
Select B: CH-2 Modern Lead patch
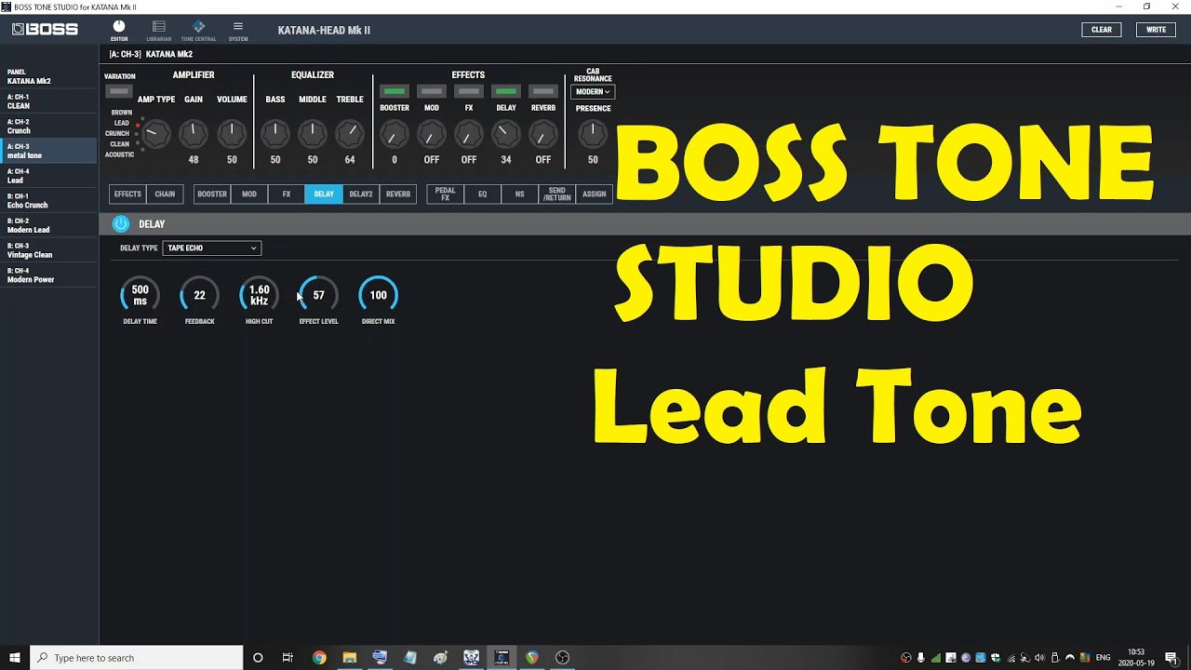[x=48, y=225]
